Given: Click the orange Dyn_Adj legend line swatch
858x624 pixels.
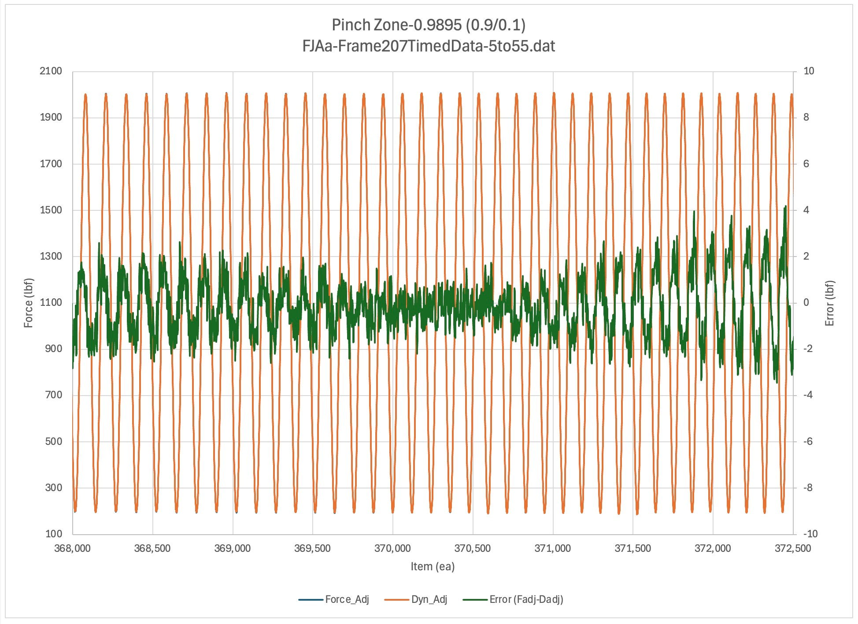Looking at the screenshot, I should (x=396, y=600).
